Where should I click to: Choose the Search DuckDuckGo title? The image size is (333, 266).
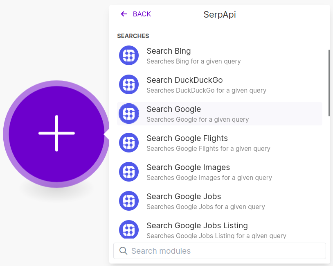pos(184,80)
